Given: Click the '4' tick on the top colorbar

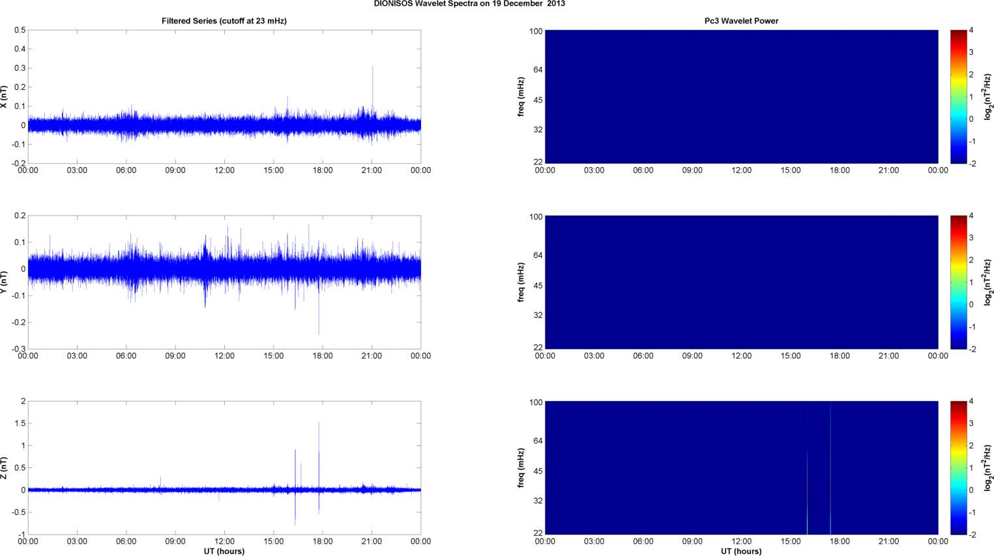Looking at the screenshot, I should pos(971,30).
